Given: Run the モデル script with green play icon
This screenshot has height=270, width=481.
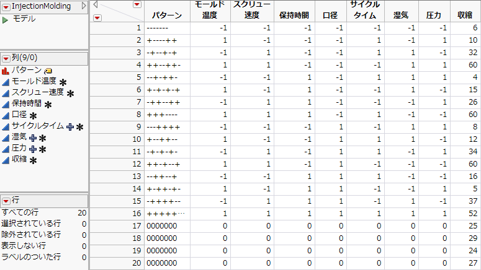Looking at the screenshot, I should (5, 20).
